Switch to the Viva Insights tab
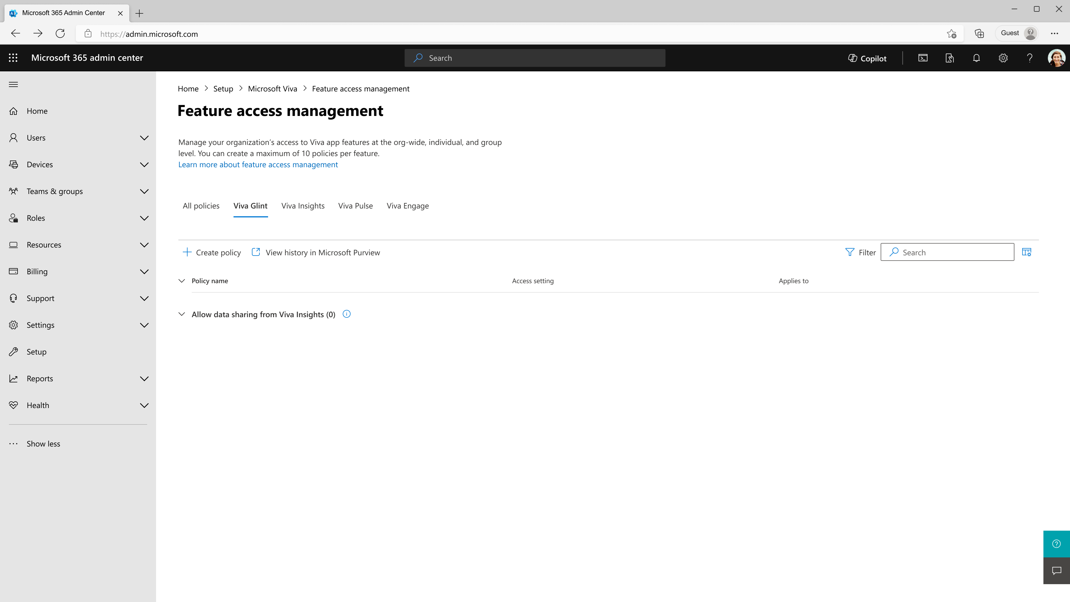The width and height of the screenshot is (1070, 602). point(303,206)
